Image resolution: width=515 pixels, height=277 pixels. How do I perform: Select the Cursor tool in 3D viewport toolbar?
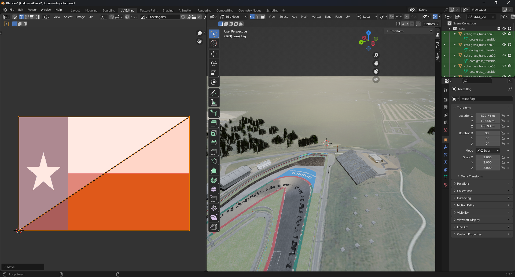pos(214,43)
